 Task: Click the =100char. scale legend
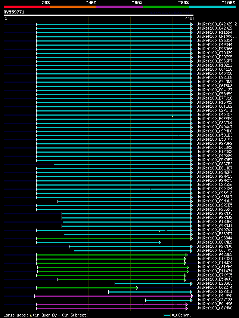click(x=178, y=315)
